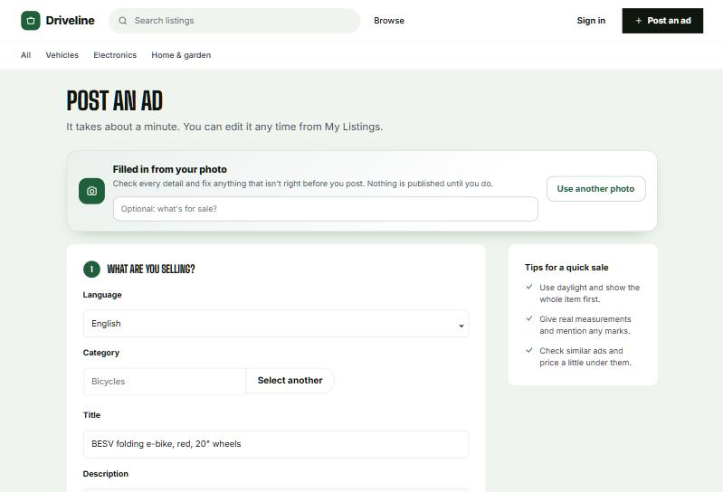Open the Language dropdown

tap(276, 324)
